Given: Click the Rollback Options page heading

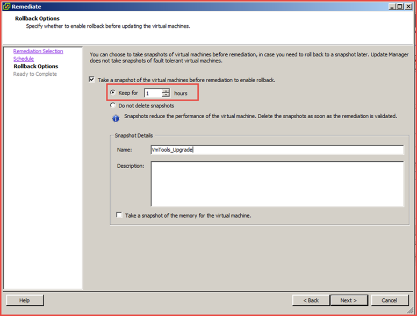Looking at the screenshot, I should coord(37,18).
